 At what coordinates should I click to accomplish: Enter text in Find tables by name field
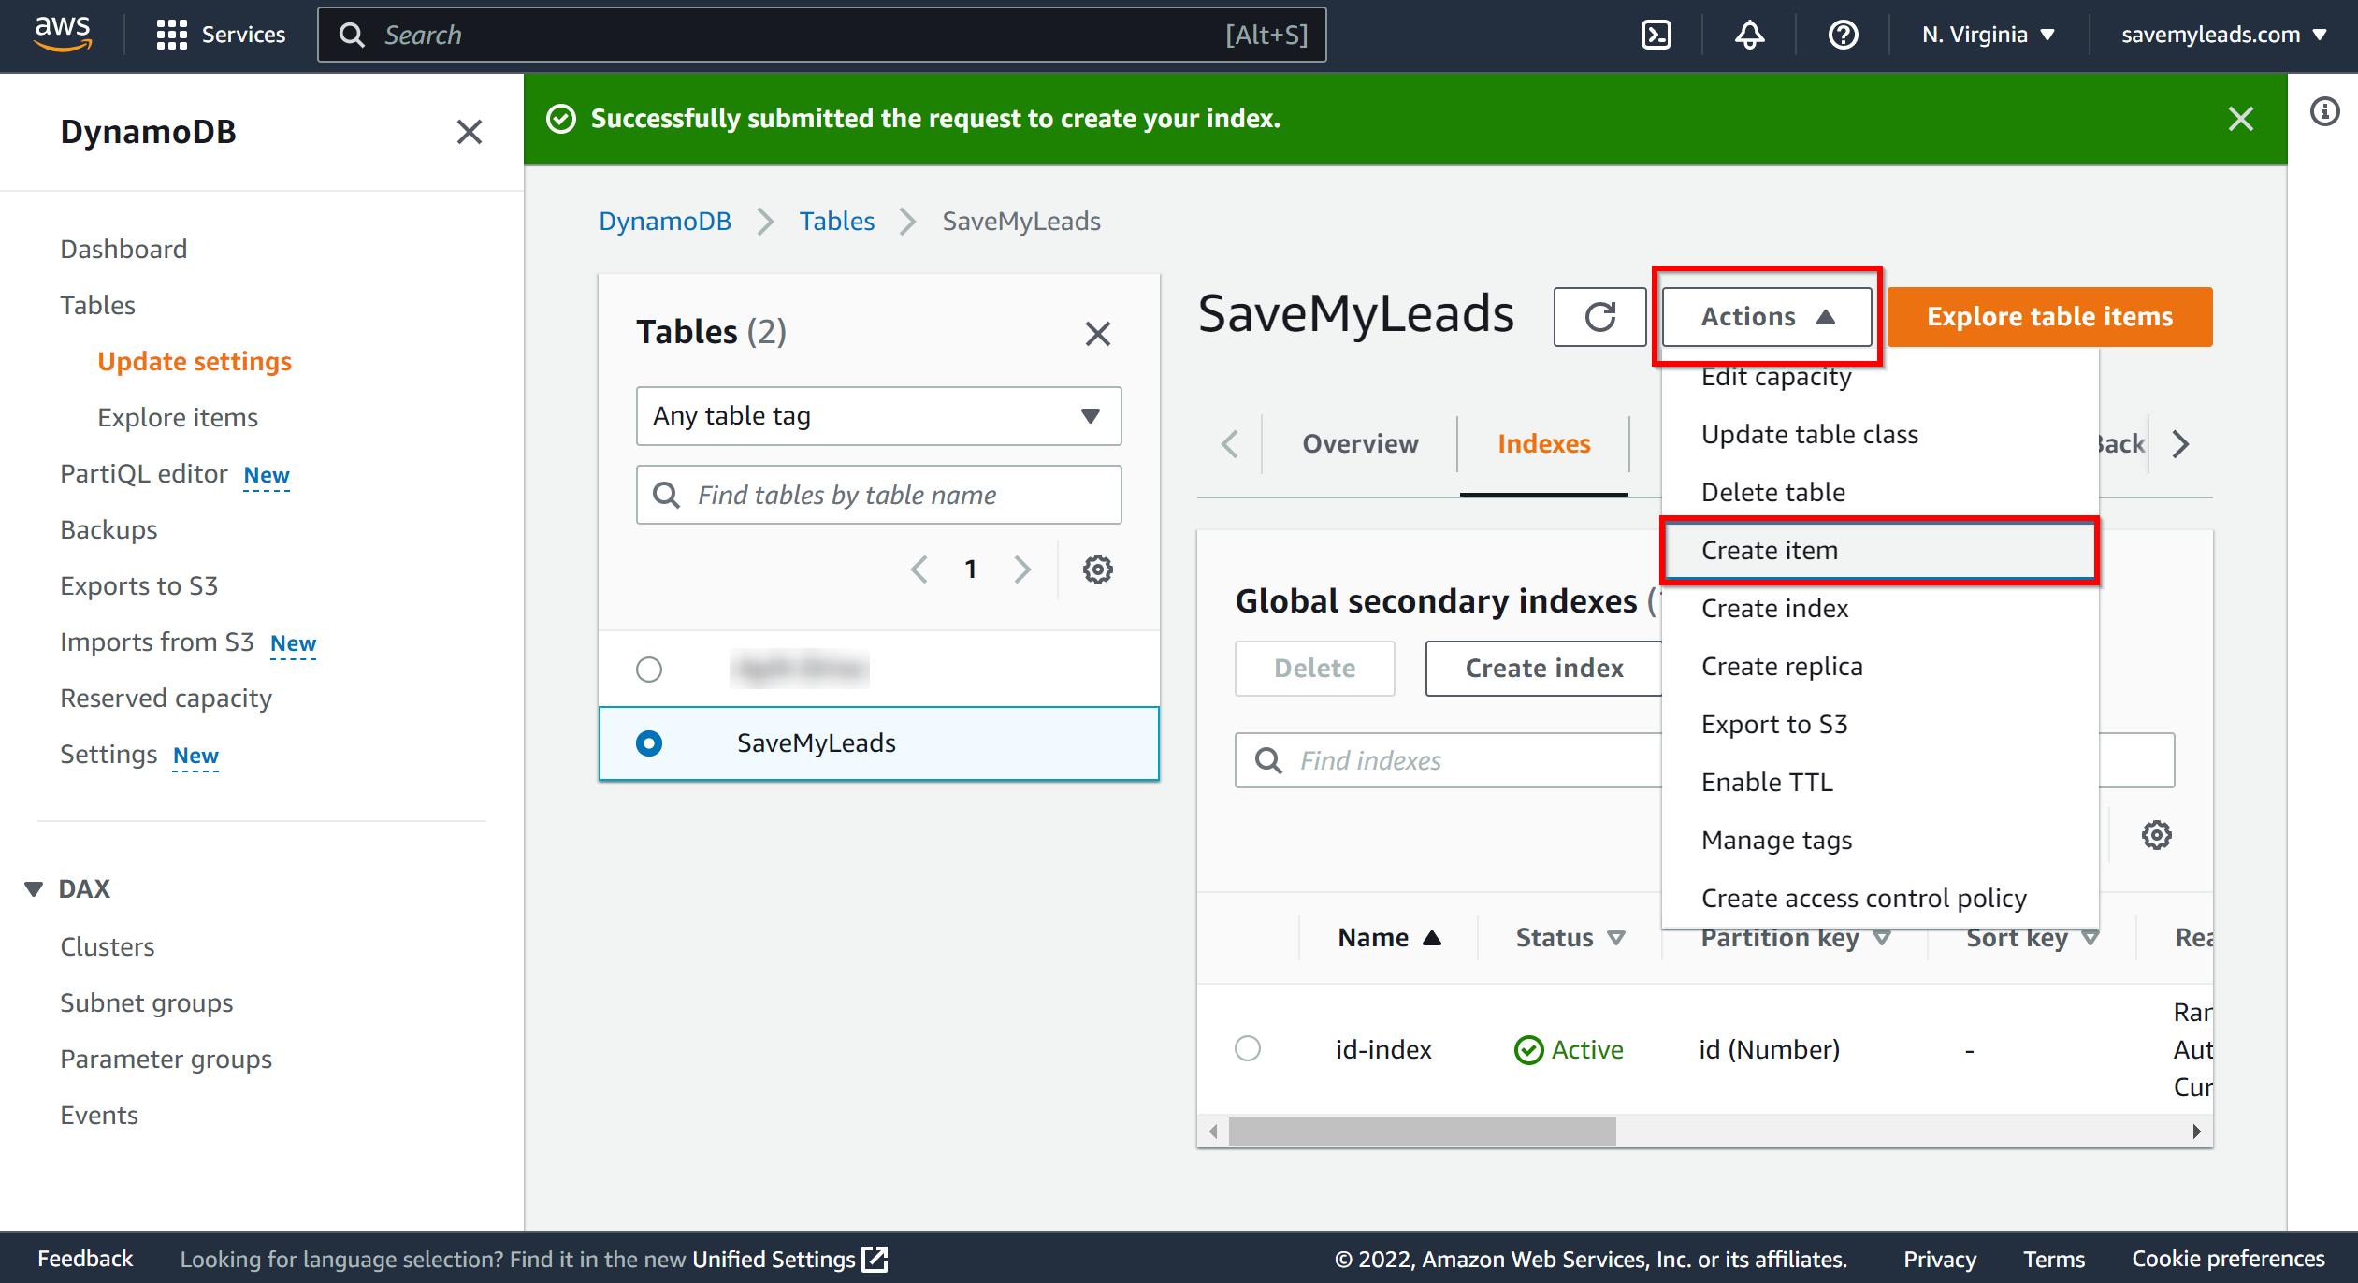(x=877, y=495)
